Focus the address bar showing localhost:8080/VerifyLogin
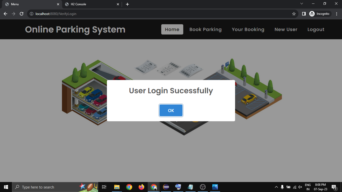Viewport: 342px width, 192px height. (x=163, y=14)
